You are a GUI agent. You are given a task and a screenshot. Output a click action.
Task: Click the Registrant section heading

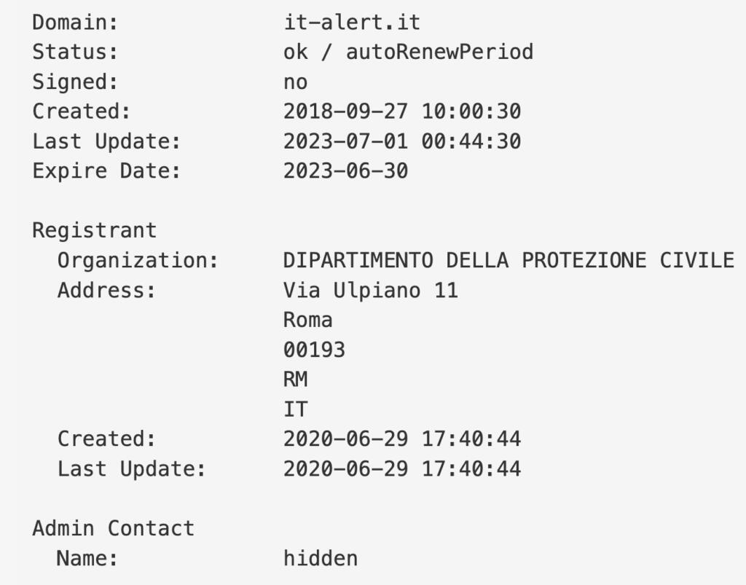click(x=94, y=231)
